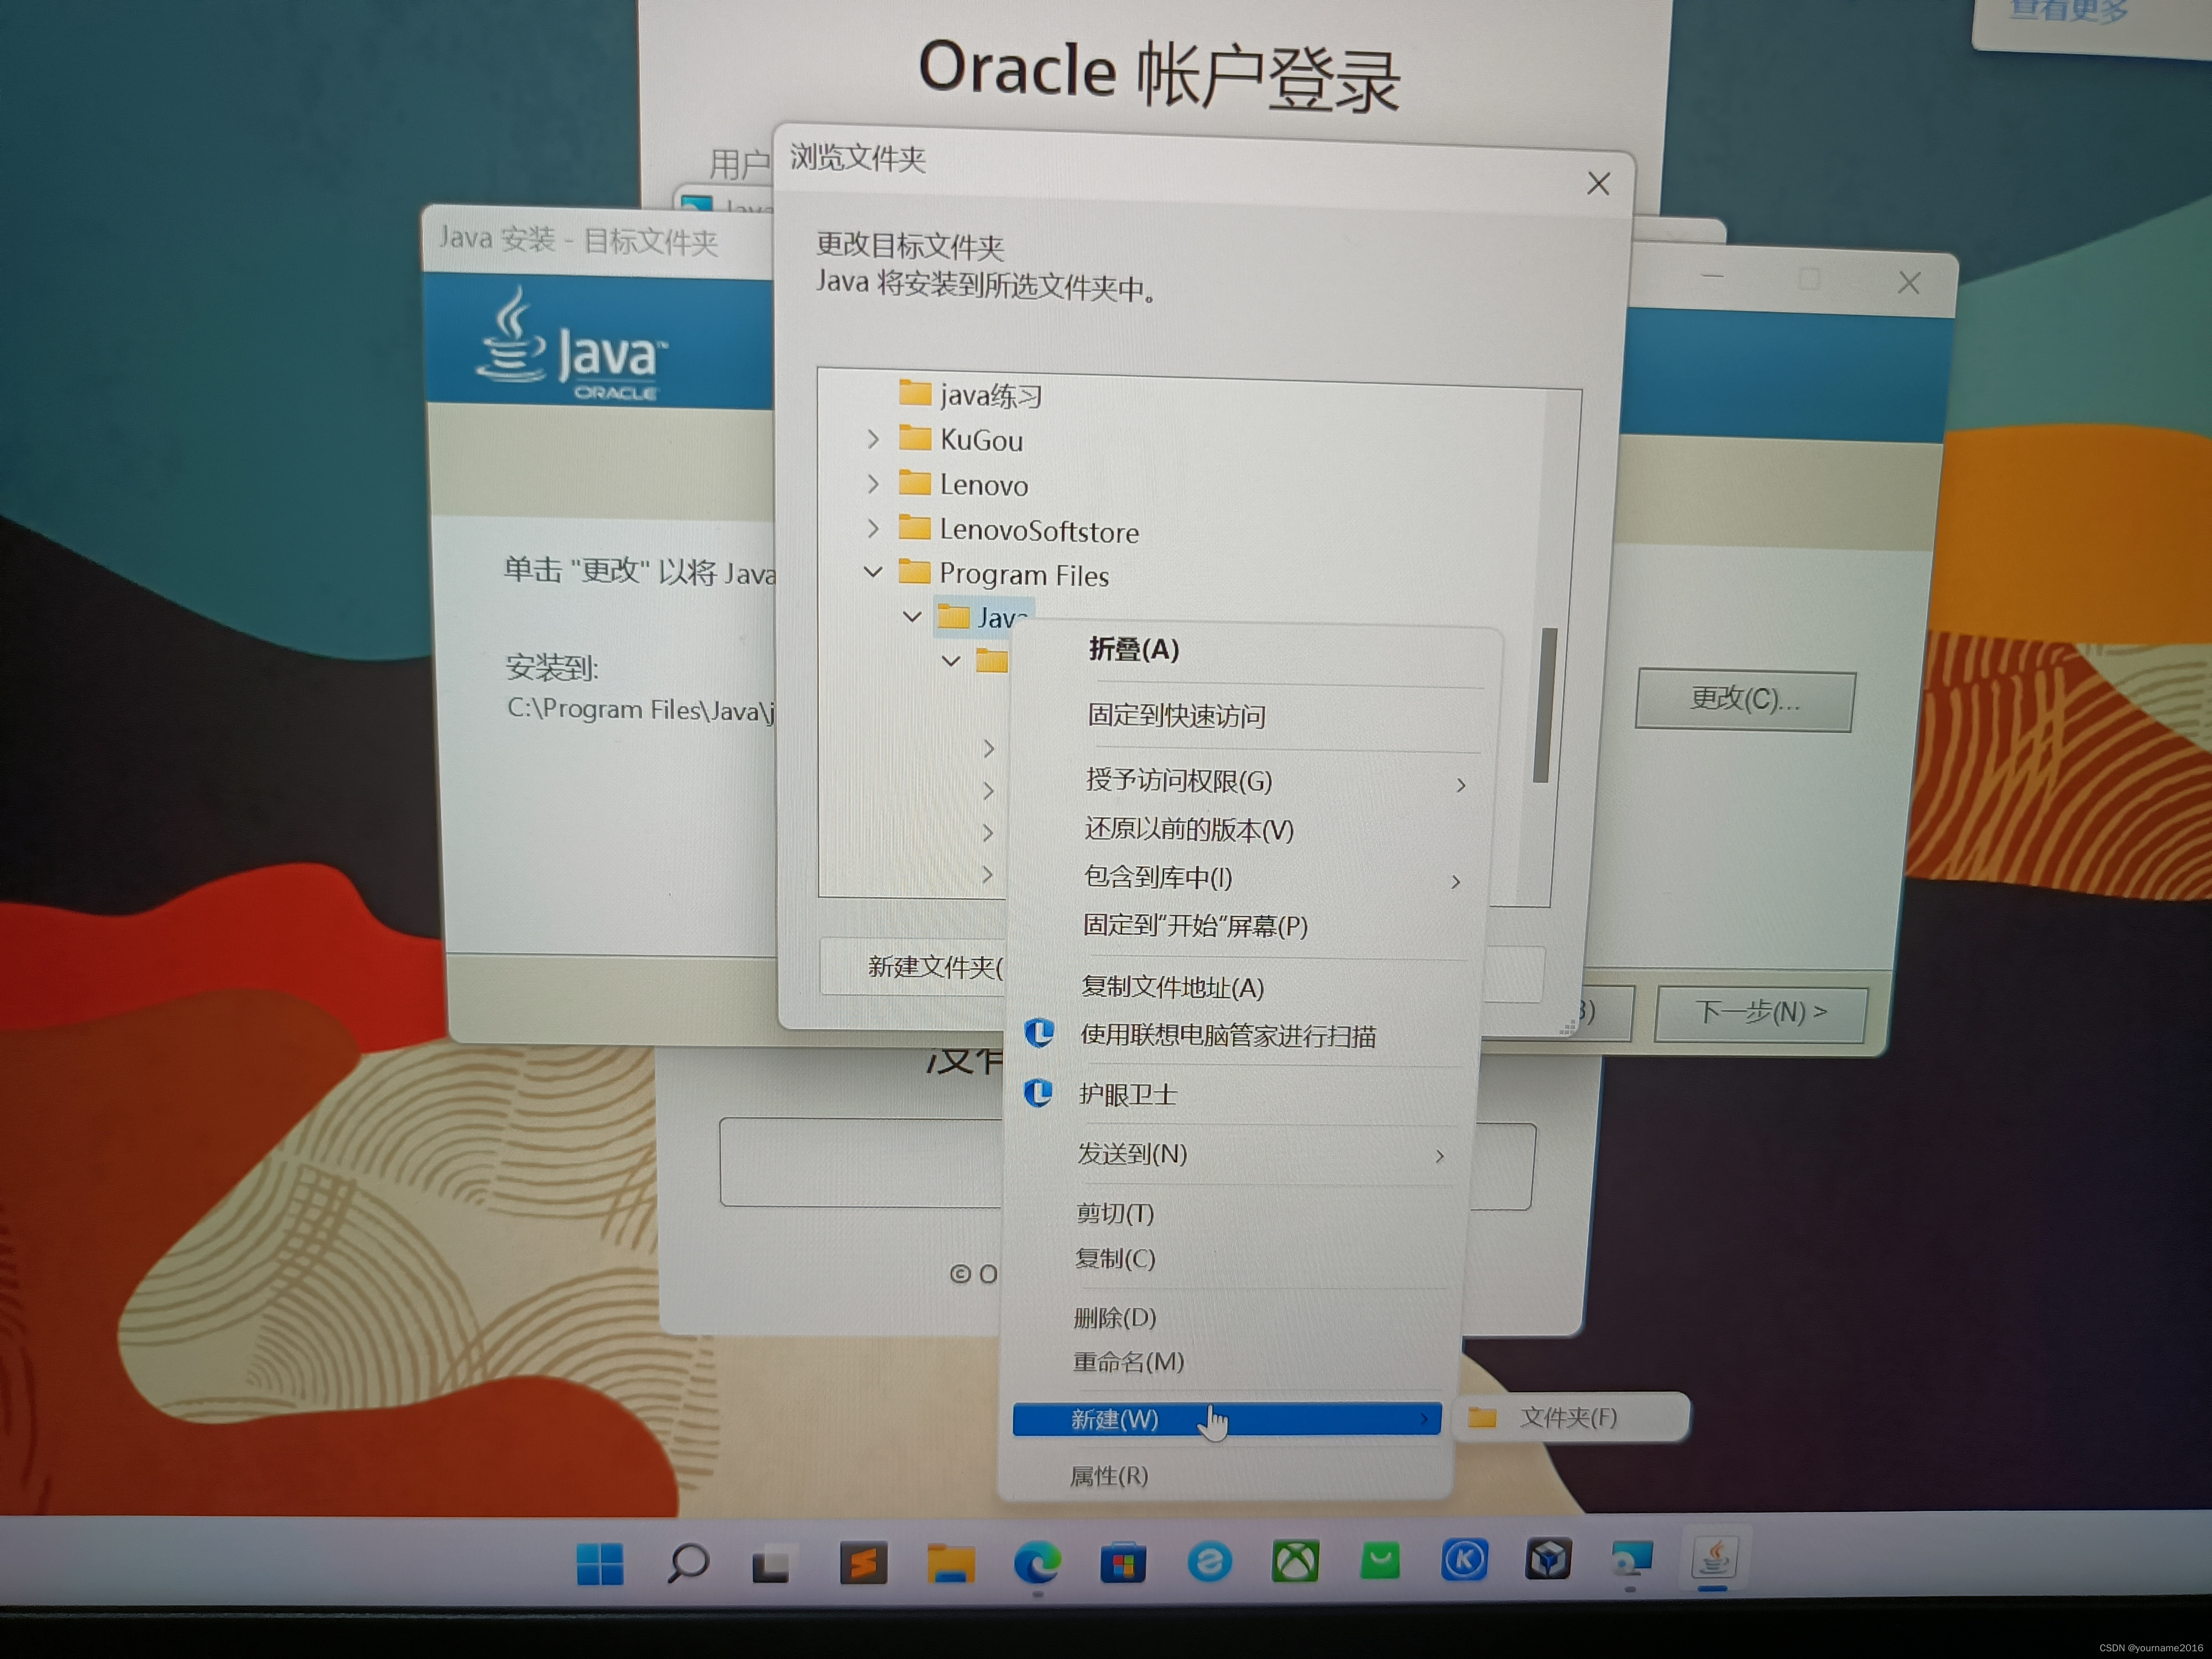The width and height of the screenshot is (2212, 1659).
Task: Click the Lenovo folder icon
Action: 914,482
